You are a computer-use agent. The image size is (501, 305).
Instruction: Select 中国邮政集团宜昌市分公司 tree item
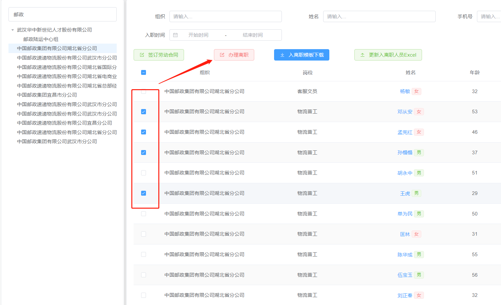click(x=47, y=95)
